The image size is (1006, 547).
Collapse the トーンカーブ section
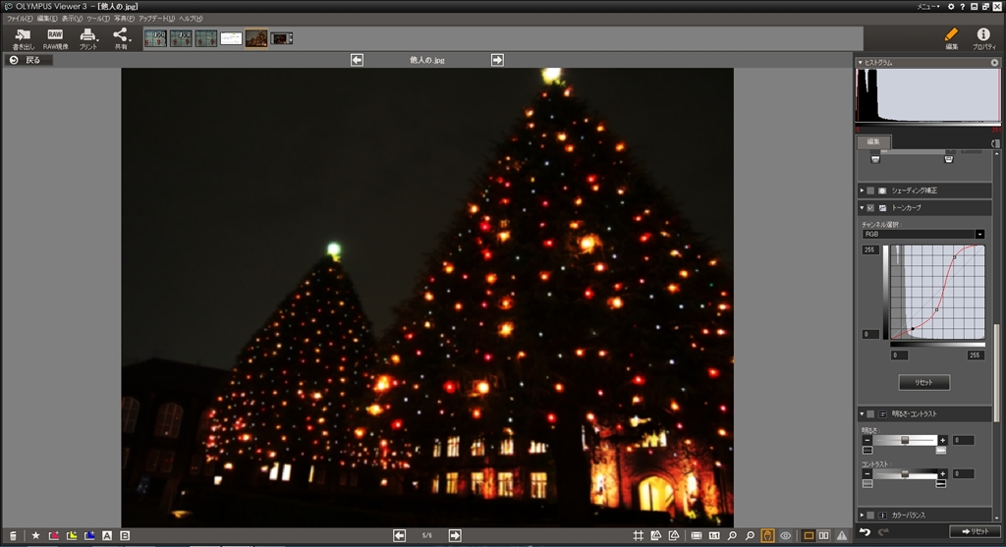862,208
